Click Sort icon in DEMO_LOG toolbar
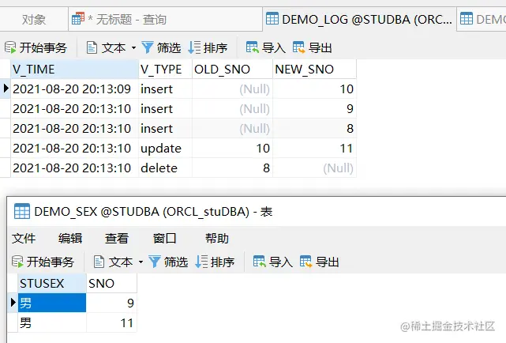The image size is (506, 343). tap(194, 47)
